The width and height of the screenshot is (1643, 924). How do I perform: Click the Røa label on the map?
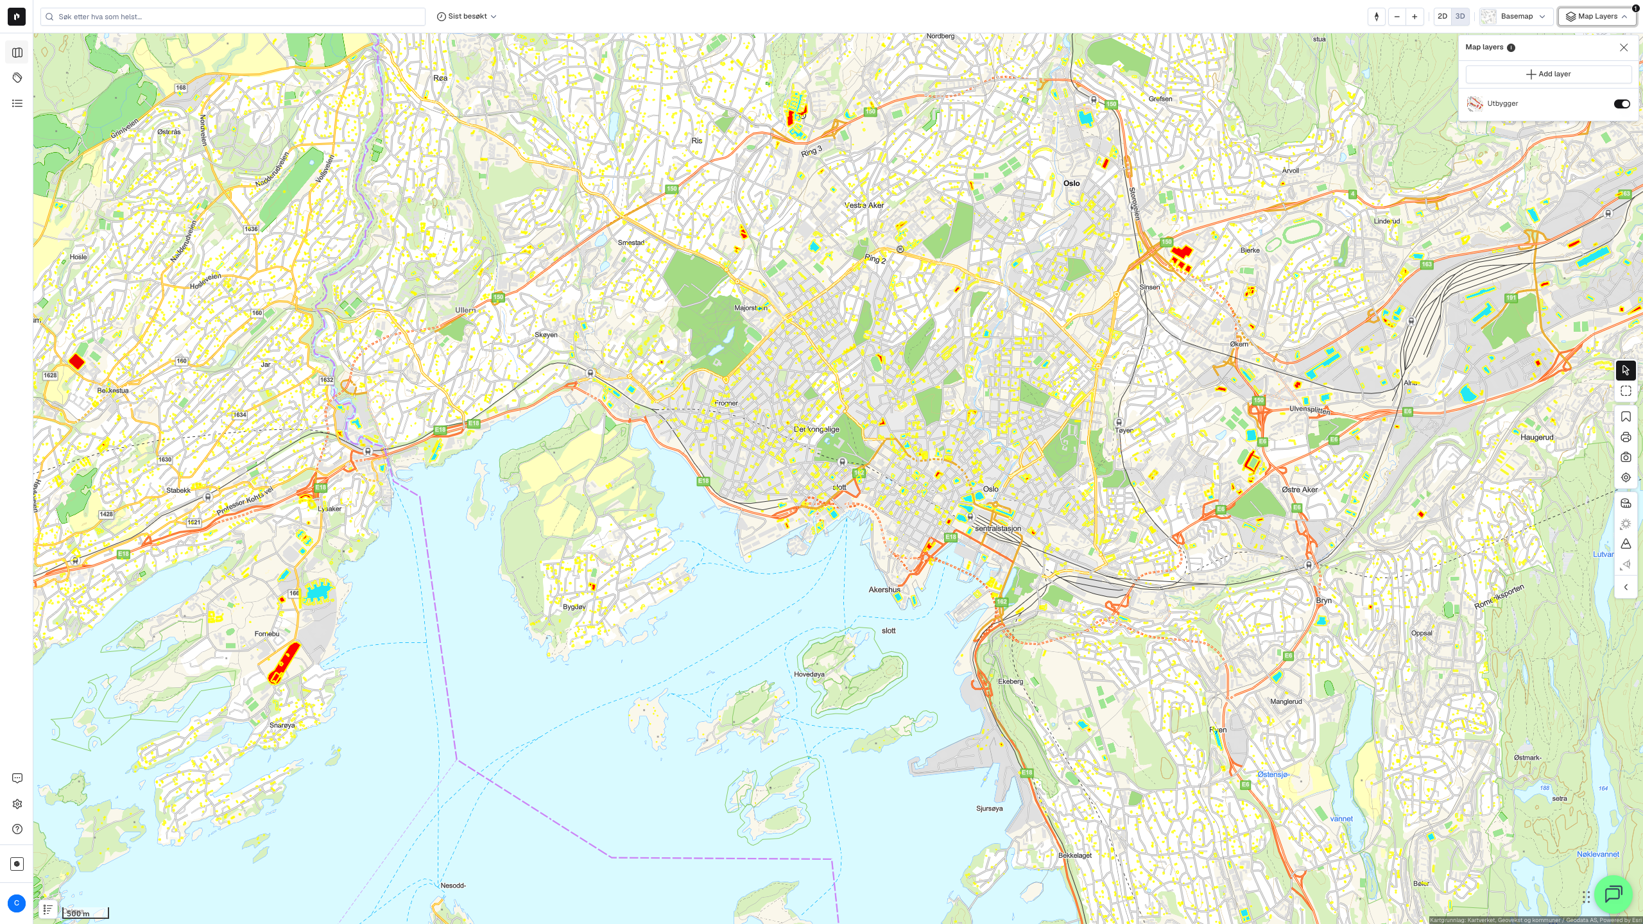coord(440,78)
